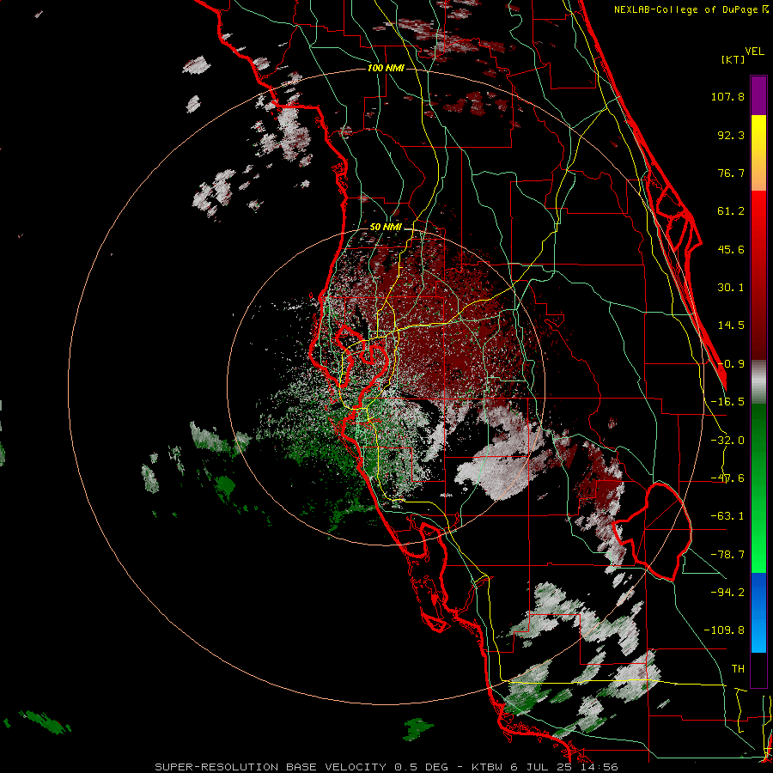Select the 30.1 legend value

[731, 288]
